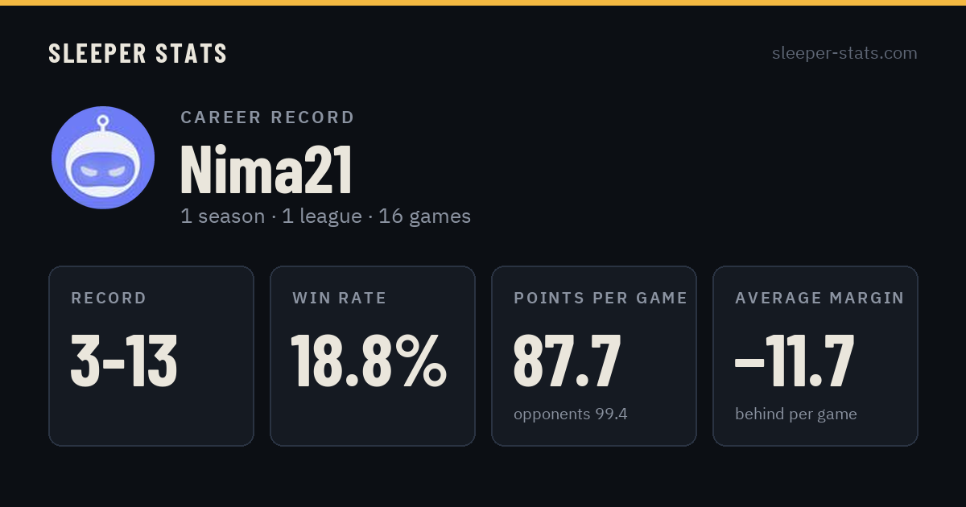
Task: Select the Nima21 username heading
Action: [266, 169]
